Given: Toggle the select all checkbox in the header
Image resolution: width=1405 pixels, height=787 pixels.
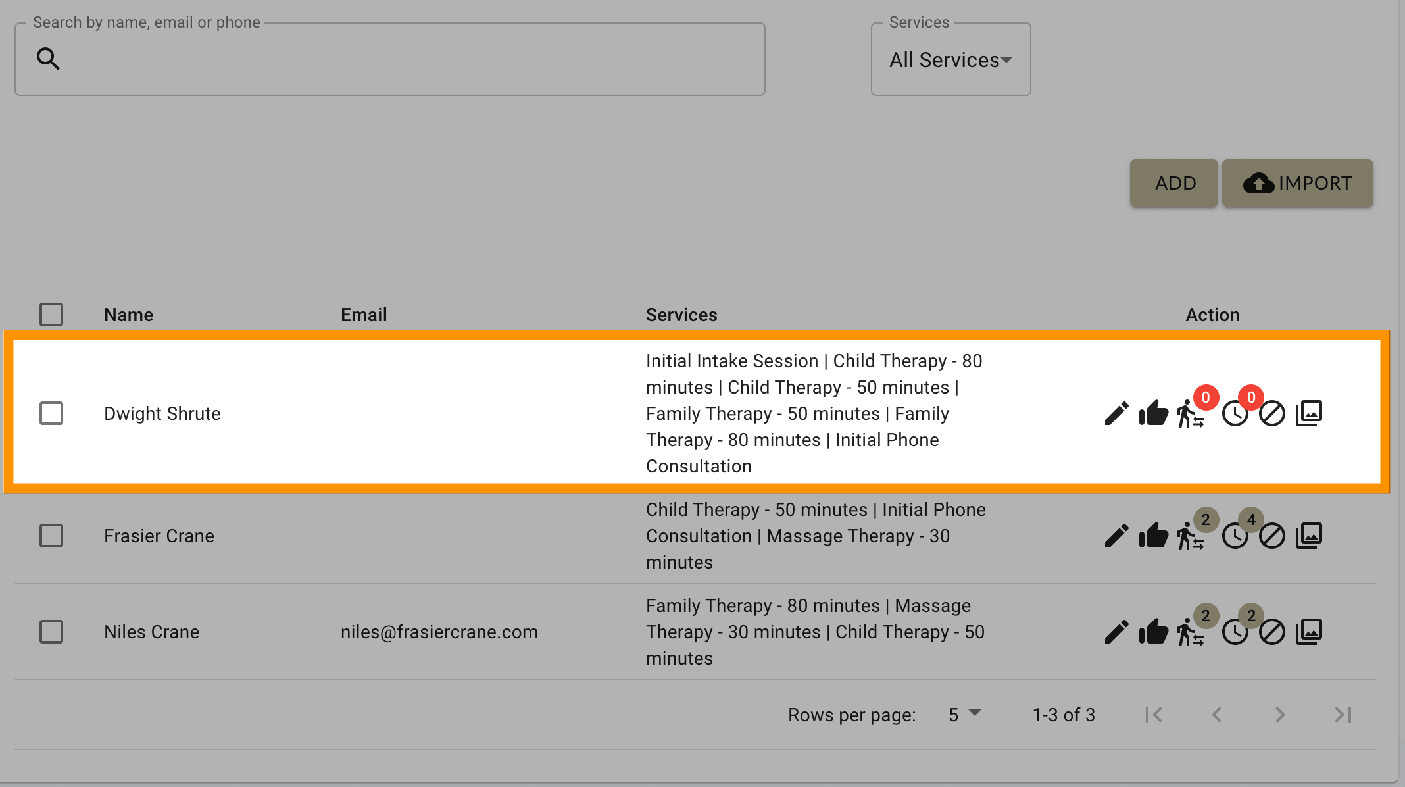Looking at the screenshot, I should pos(51,314).
